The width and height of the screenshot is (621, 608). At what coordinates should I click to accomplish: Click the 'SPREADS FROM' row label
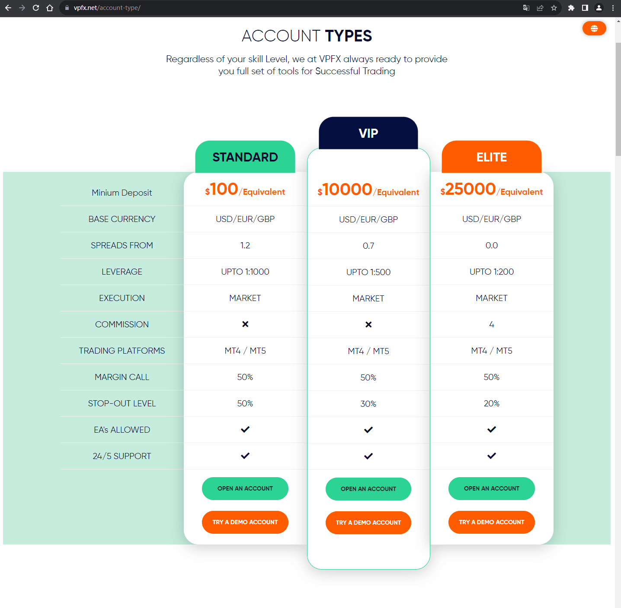tap(122, 245)
